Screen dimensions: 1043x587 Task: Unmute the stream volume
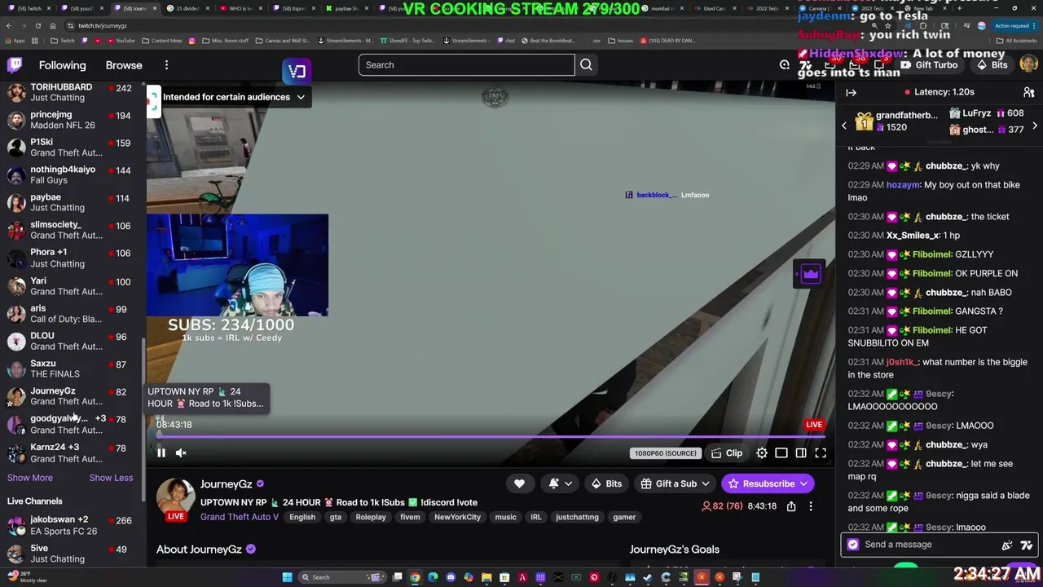pyautogui.click(x=181, y=453)
